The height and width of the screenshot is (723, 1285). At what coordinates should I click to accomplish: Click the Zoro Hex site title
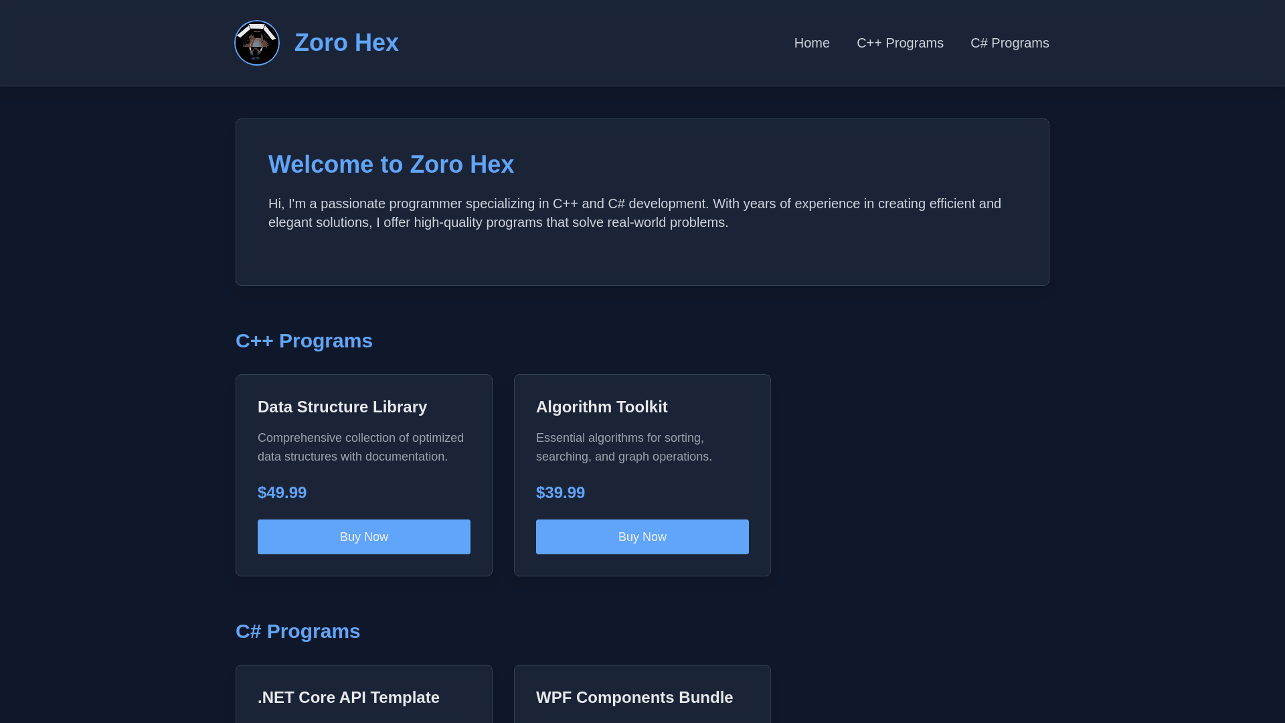pos(346,43)
